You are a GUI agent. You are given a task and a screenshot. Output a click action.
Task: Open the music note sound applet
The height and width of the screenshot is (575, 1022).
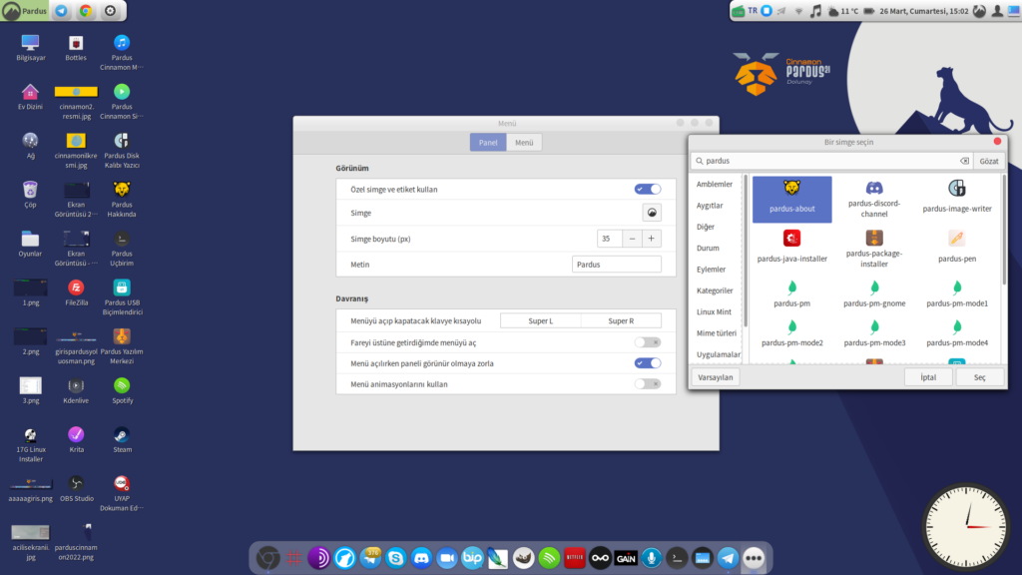pos(815,11)
